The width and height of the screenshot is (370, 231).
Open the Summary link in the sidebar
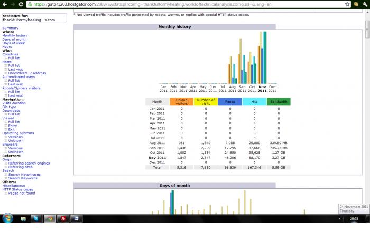point(11,28)
